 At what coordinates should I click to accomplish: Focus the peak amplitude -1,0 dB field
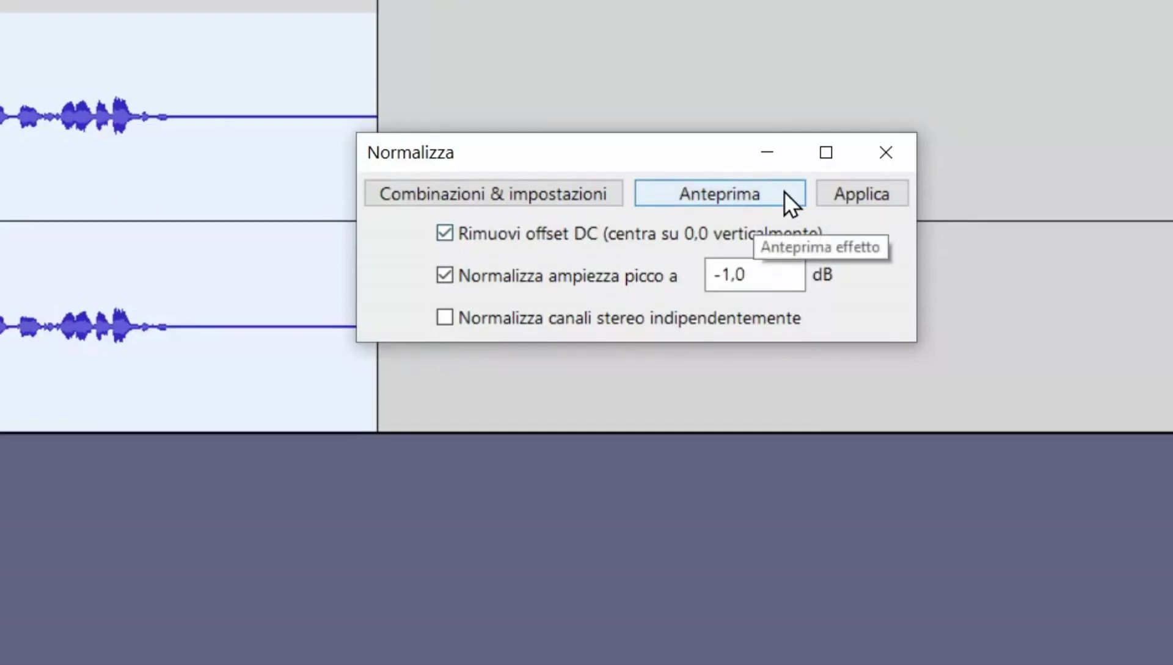(755, 275)
